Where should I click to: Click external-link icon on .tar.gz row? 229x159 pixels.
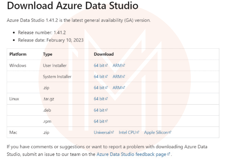coord(106,99)
